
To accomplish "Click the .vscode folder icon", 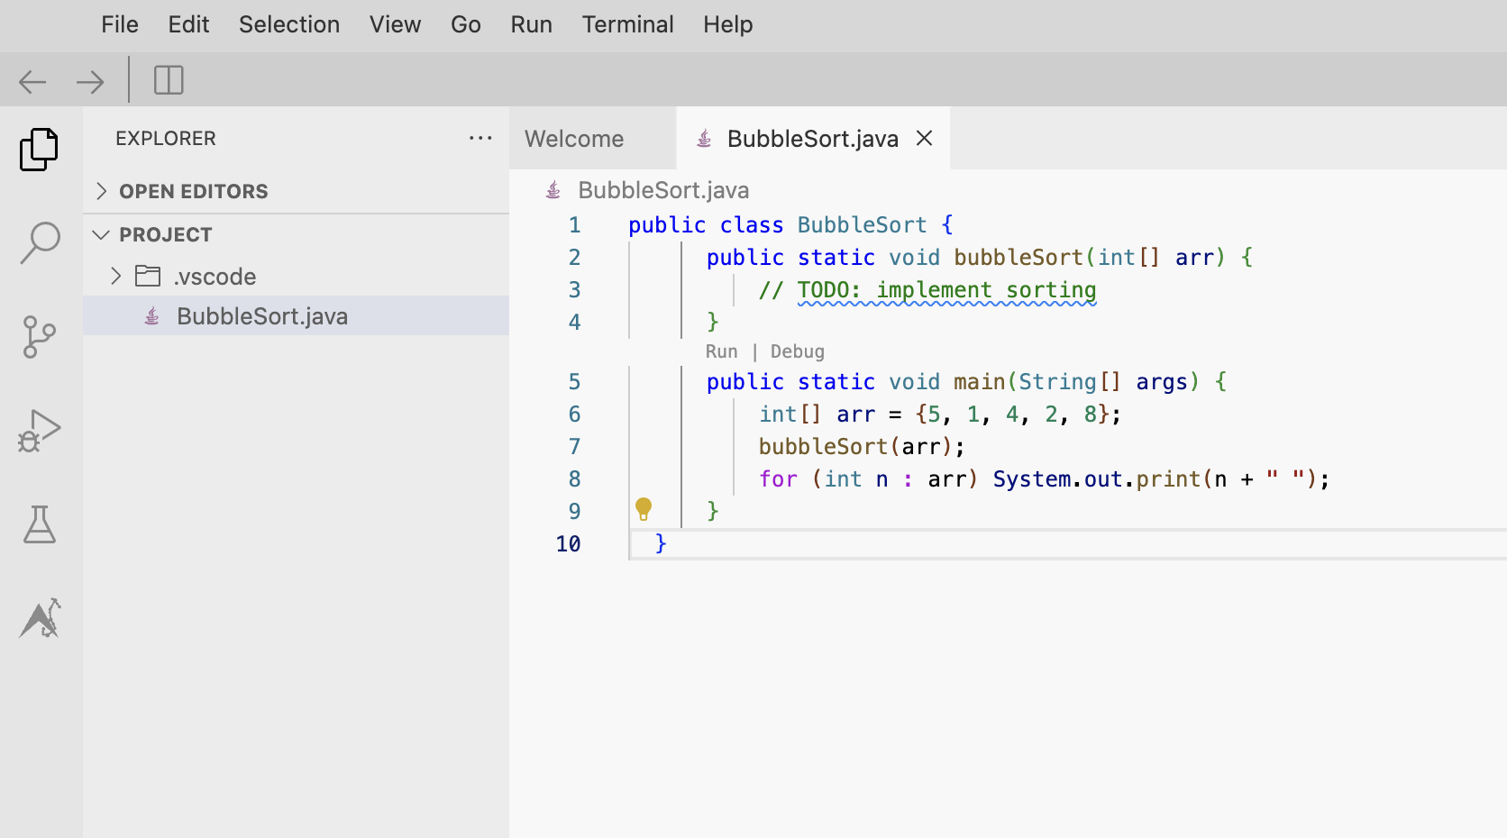I will pyautogui.click(x=148, y=276).
